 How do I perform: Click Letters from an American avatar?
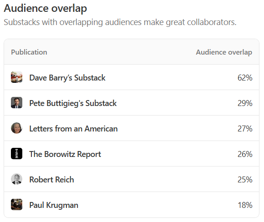pos(16,128)
